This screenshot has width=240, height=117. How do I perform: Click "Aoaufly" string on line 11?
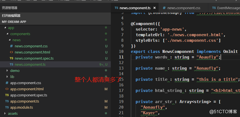coord(207,57)
